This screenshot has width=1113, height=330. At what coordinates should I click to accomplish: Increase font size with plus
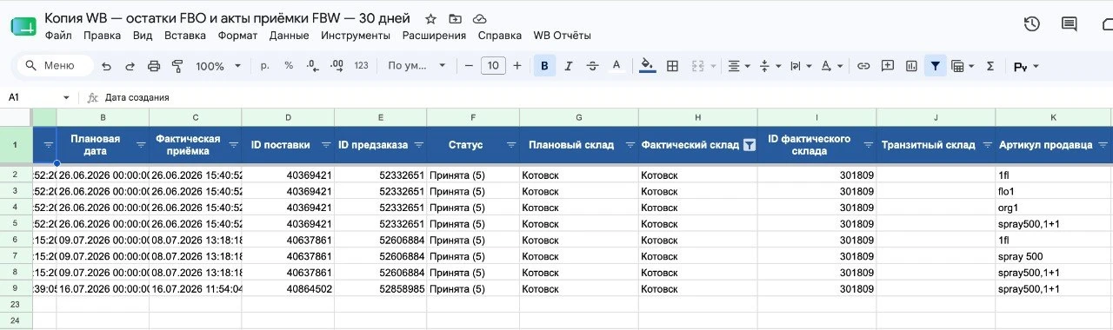point(517,65)
